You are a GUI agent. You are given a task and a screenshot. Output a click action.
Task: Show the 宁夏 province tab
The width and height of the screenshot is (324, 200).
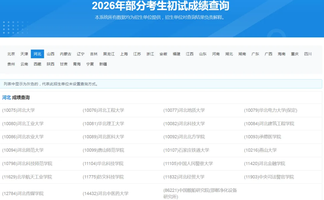(90, 64)
